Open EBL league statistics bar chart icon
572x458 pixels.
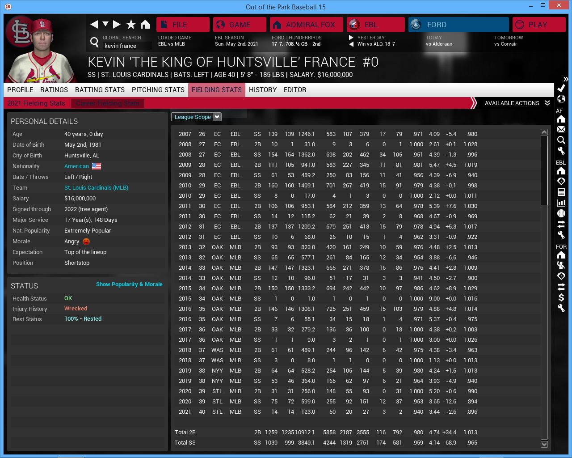tap(561, 203)
